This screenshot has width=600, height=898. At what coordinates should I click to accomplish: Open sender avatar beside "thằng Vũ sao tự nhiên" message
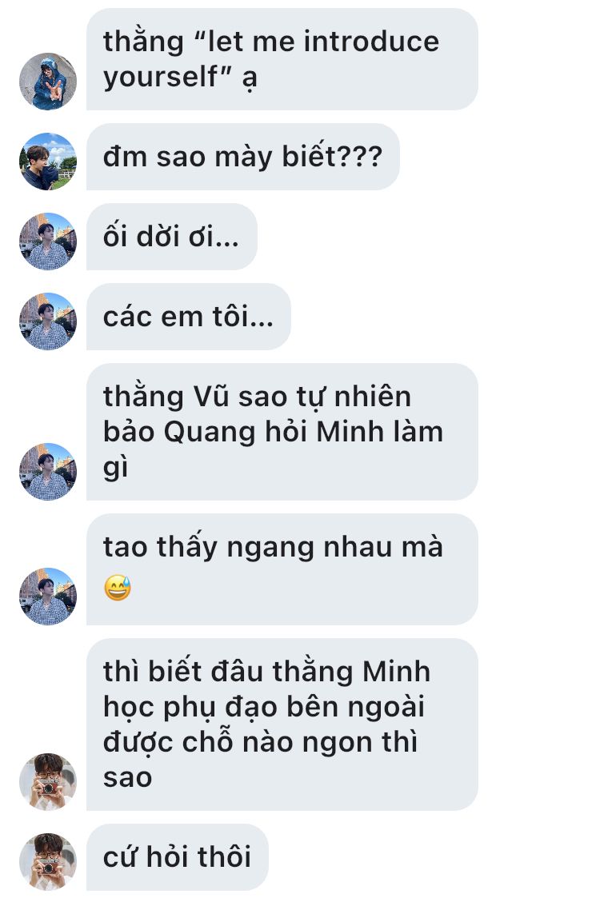[x=48, y=471]
